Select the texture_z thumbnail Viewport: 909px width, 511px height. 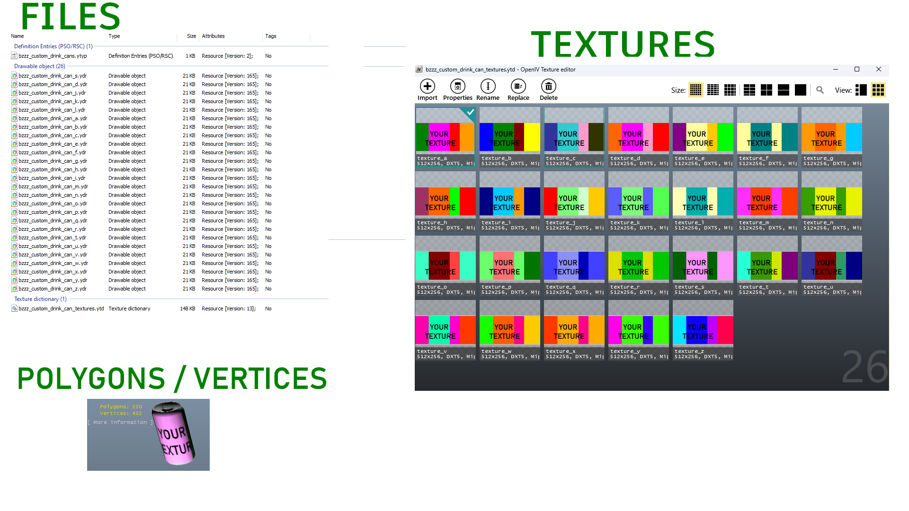tap(703, 330)
